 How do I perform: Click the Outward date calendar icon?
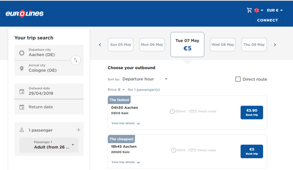click(22, 91)
